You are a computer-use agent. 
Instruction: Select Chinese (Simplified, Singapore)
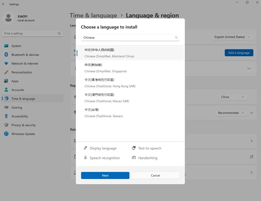tap(130, 68)
